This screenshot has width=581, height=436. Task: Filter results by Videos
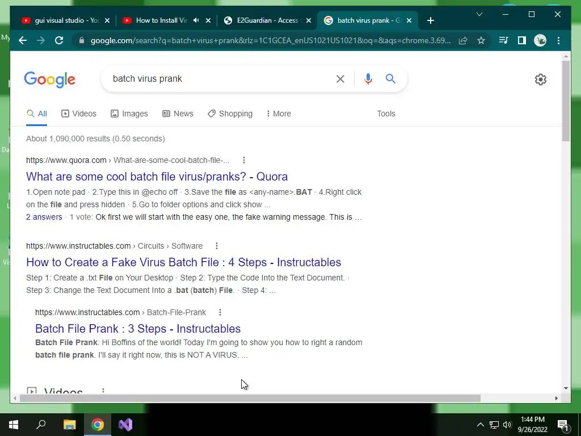coord(79,114)
